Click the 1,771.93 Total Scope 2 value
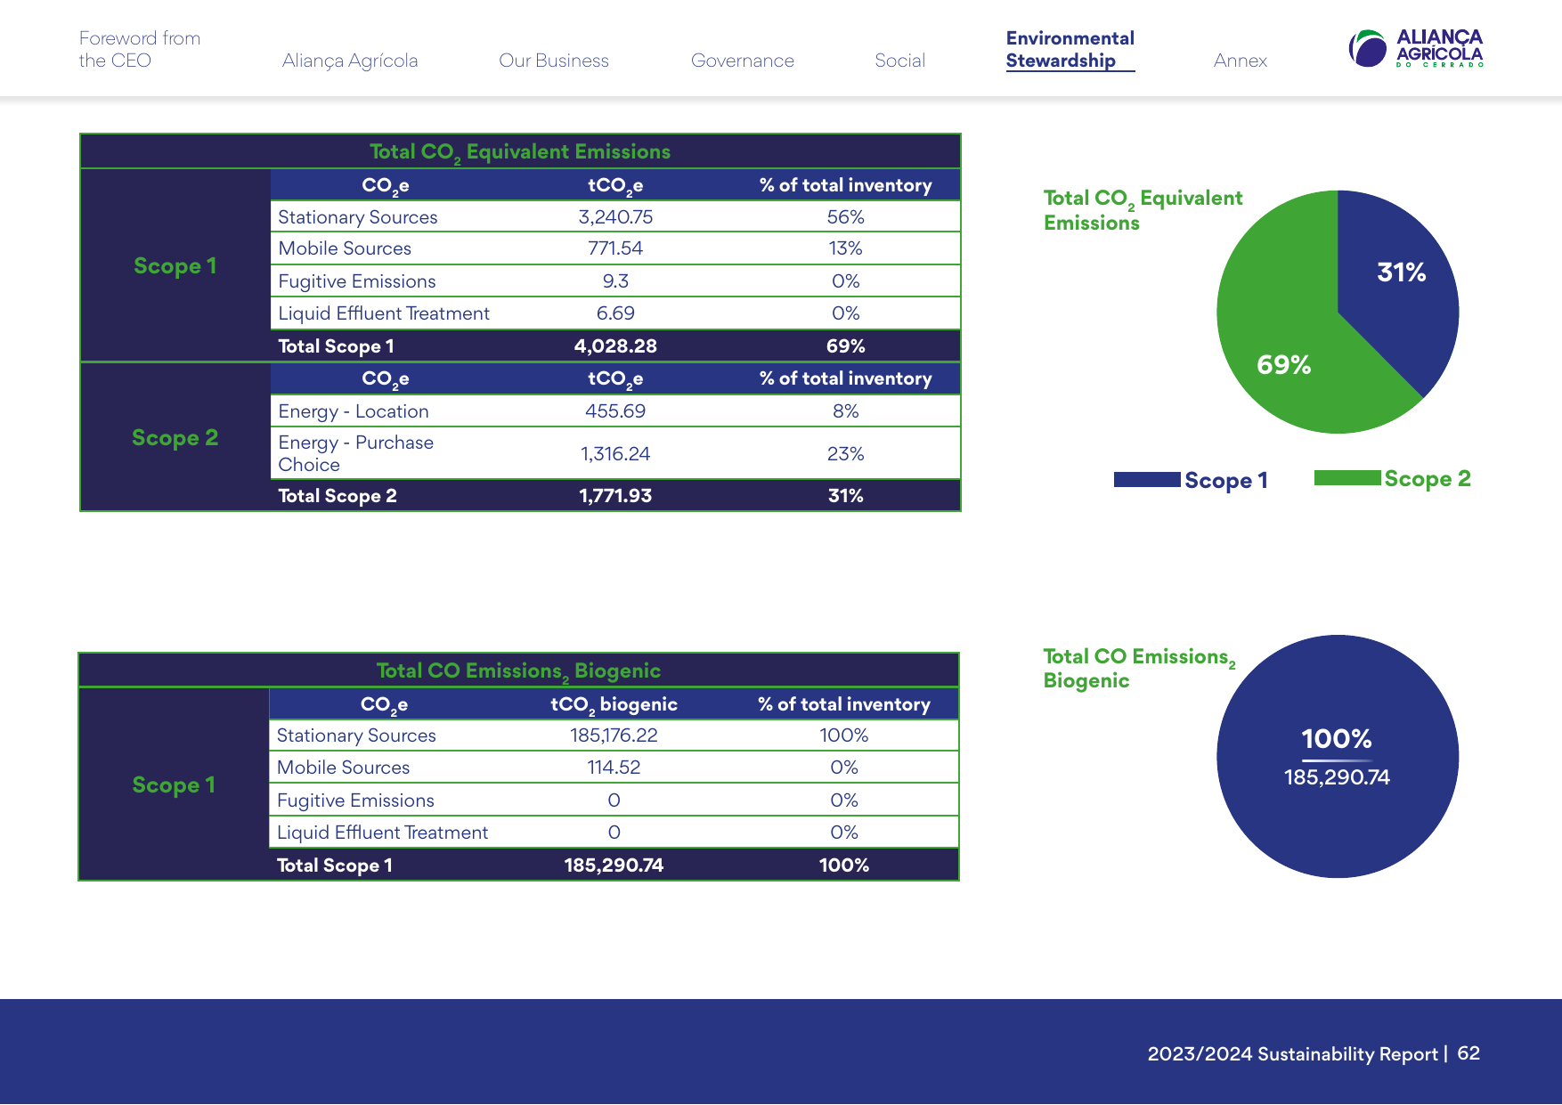The width and height of the screenshot is (1562, 1105). coord(615,496)
